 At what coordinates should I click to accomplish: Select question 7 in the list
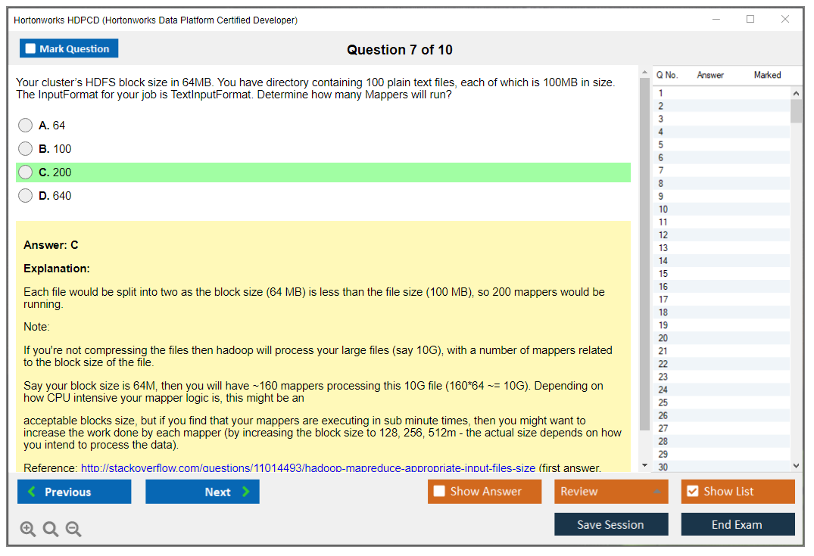[x=661, y=171]
